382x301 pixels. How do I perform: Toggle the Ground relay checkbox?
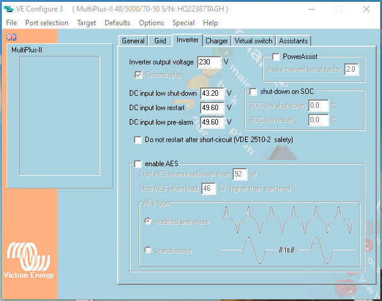point(138,75)
